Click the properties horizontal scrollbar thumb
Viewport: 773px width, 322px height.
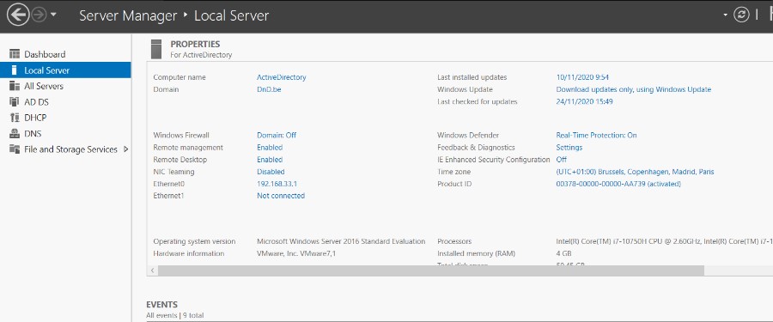(x=431, y=270)
